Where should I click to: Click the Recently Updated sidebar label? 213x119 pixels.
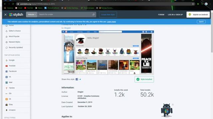click(16, 48)
